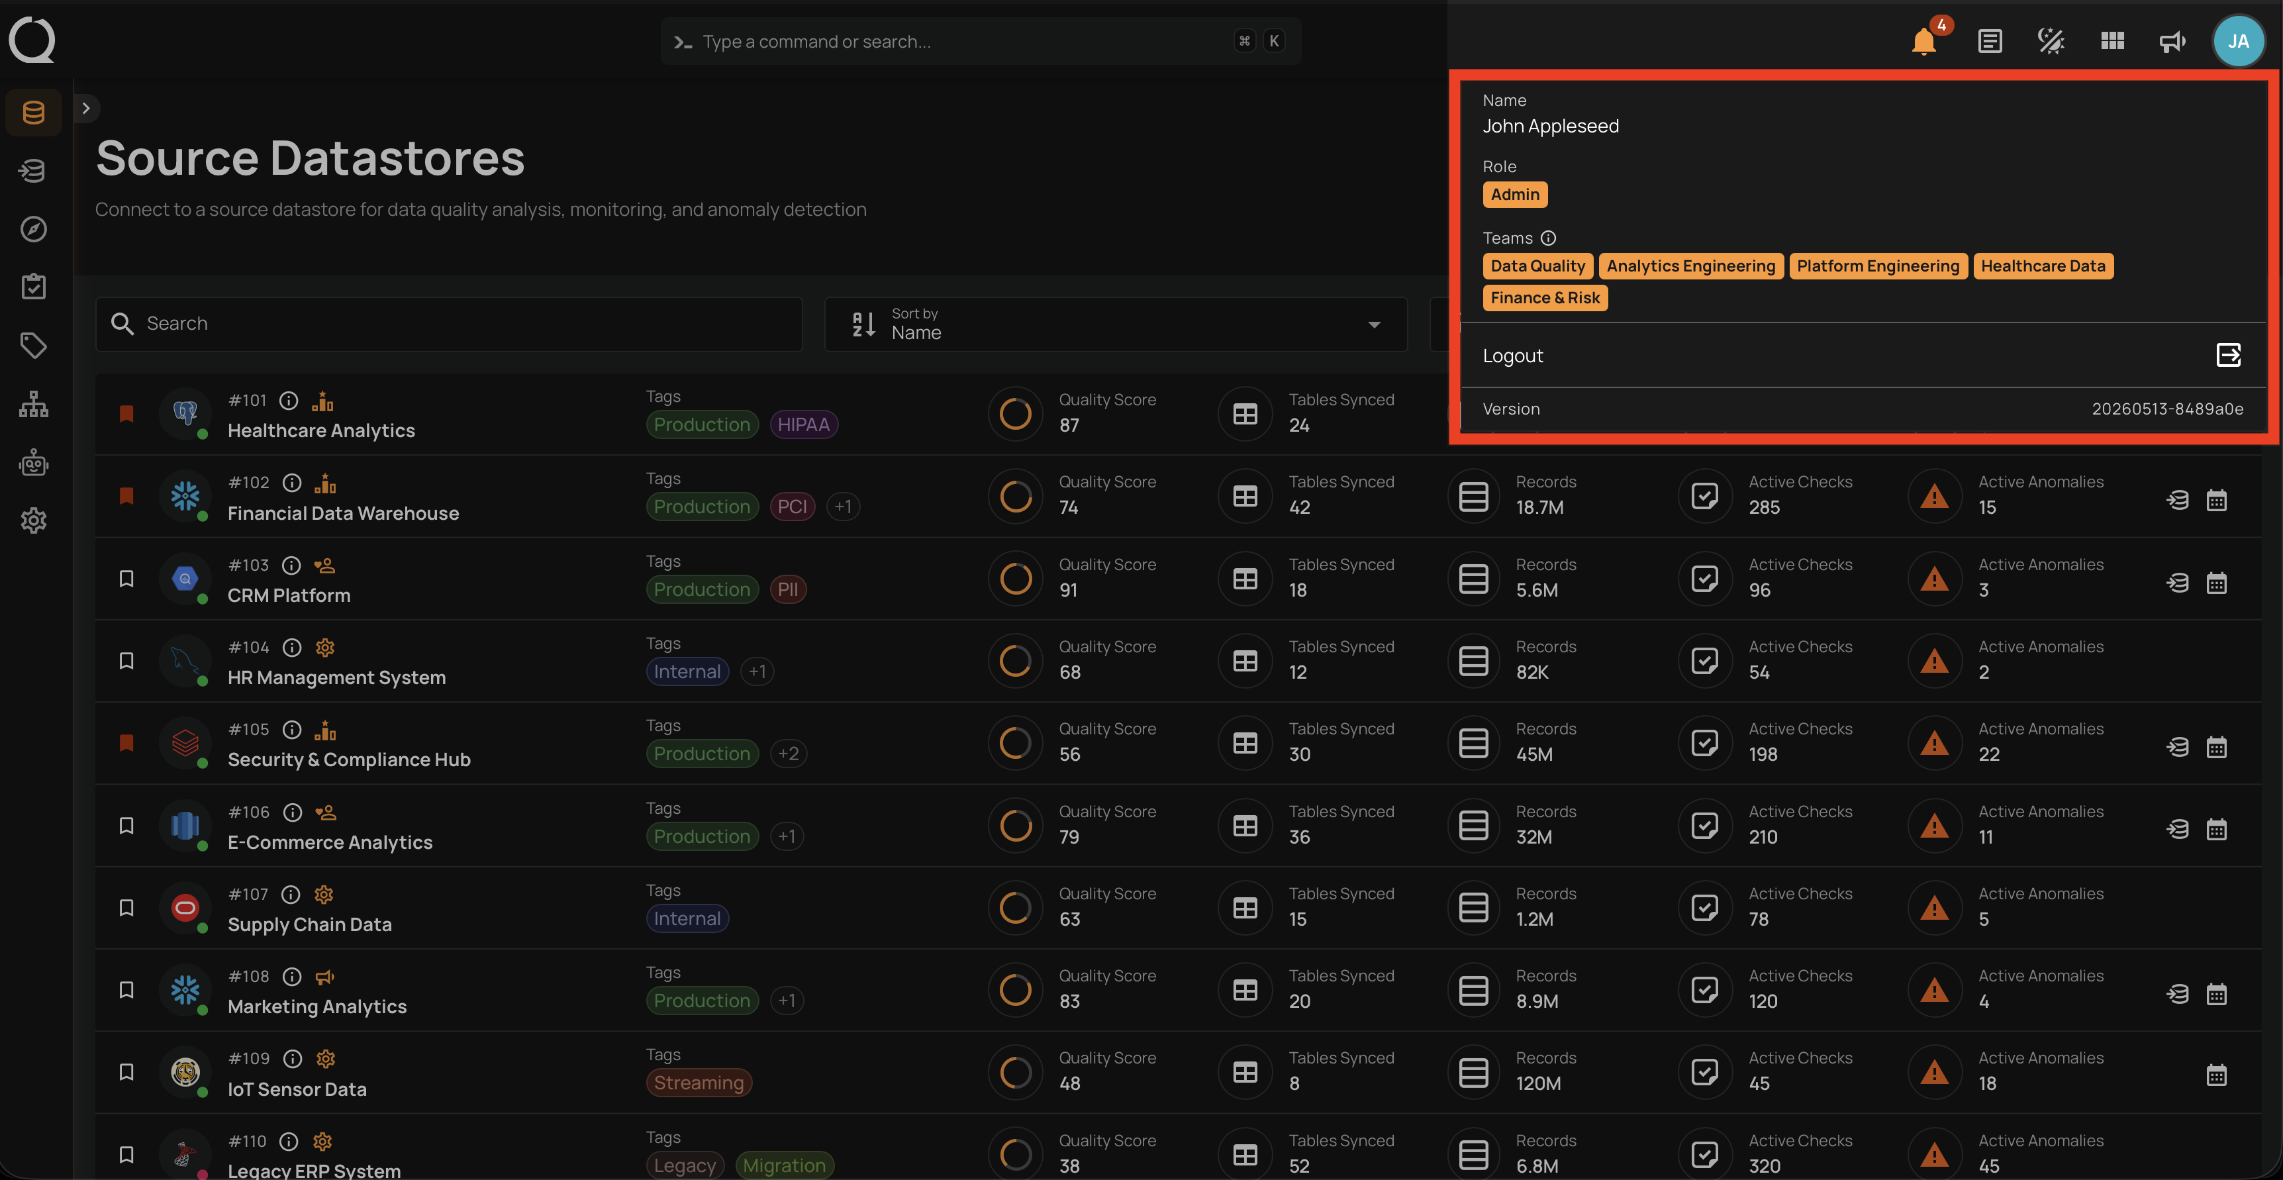Toggle bookmark for Financial Data Warehouse
Viewport: 2283px width, 1180px height.
click(x=126, y=497)
